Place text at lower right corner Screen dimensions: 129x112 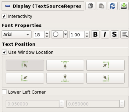tap(105, 78)
